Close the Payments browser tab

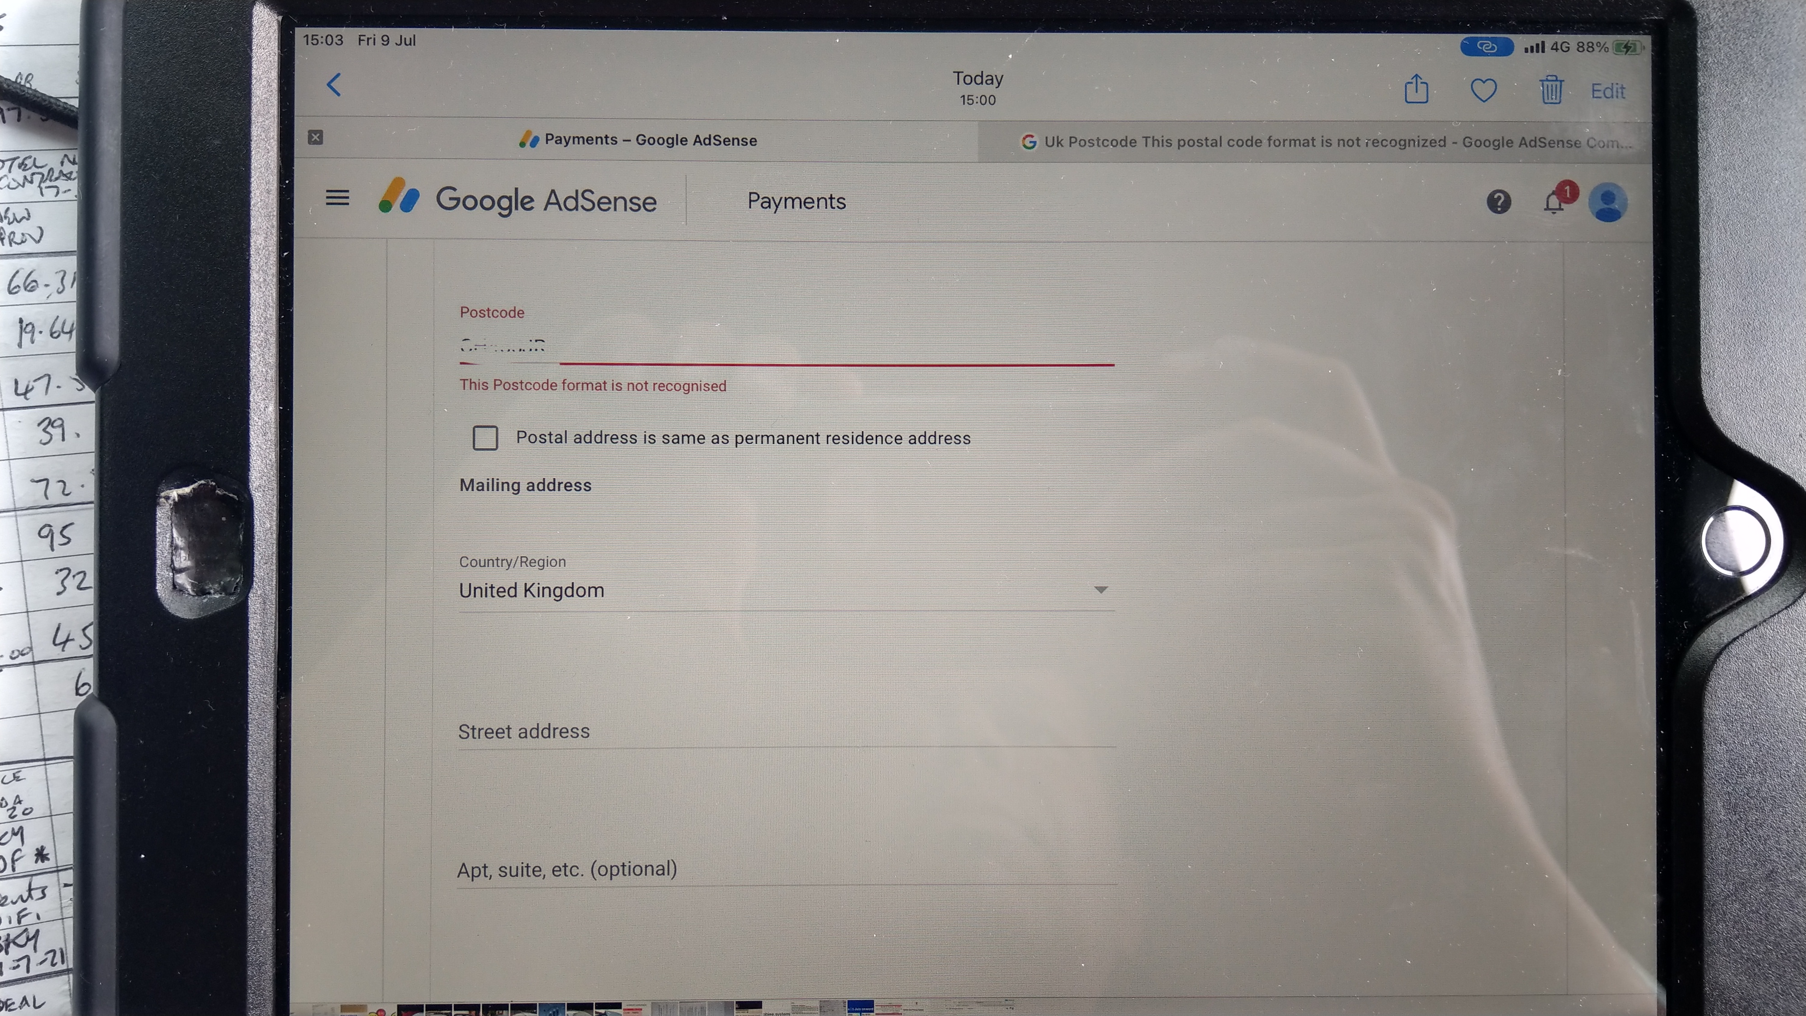tap(316, 137)
